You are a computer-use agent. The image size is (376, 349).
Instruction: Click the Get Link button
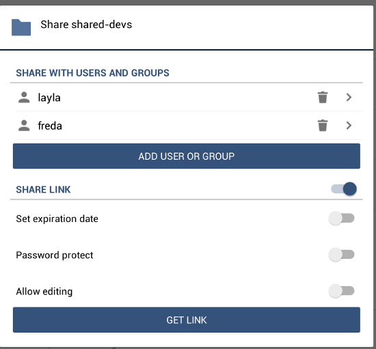[187, 320]
